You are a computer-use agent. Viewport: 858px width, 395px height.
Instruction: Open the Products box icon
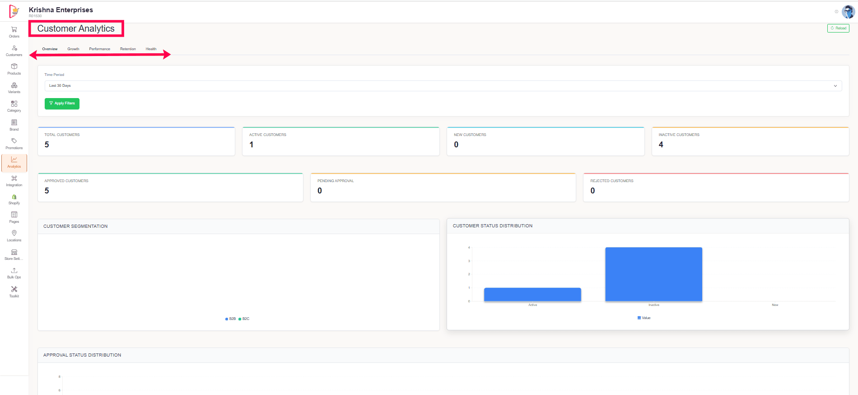pos(14,67)
